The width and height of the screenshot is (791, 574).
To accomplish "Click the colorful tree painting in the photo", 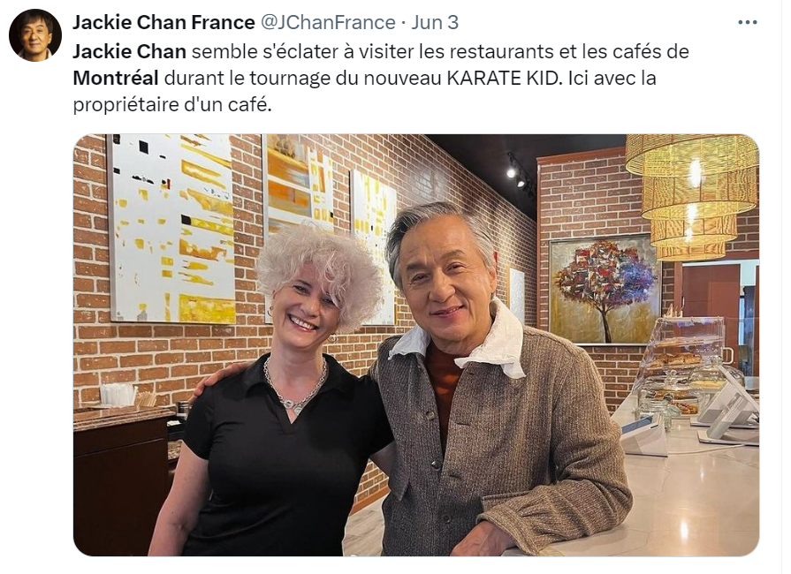I will pyautogui.click(x=605, y=290).
